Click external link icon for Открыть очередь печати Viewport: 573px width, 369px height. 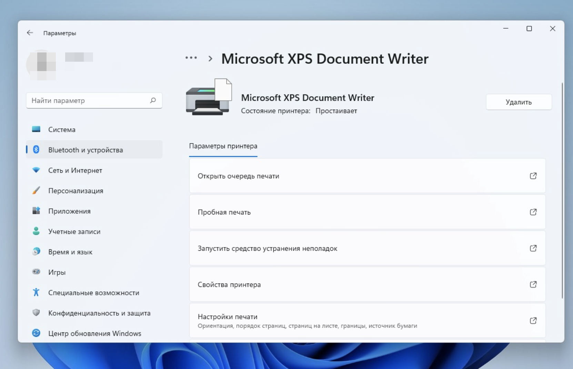coord(533,176)
